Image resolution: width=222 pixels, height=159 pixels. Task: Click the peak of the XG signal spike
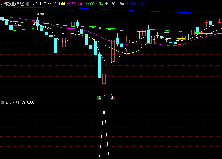pyautogui.click(x=104, y=107)
